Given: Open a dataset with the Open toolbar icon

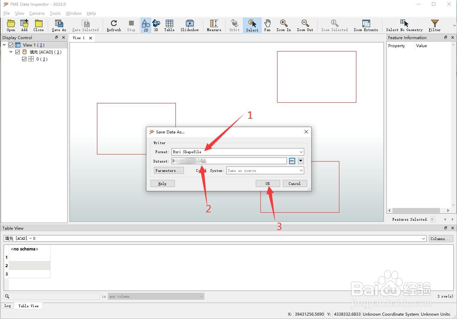Looking at the screenshot, I should click(11, 25).
